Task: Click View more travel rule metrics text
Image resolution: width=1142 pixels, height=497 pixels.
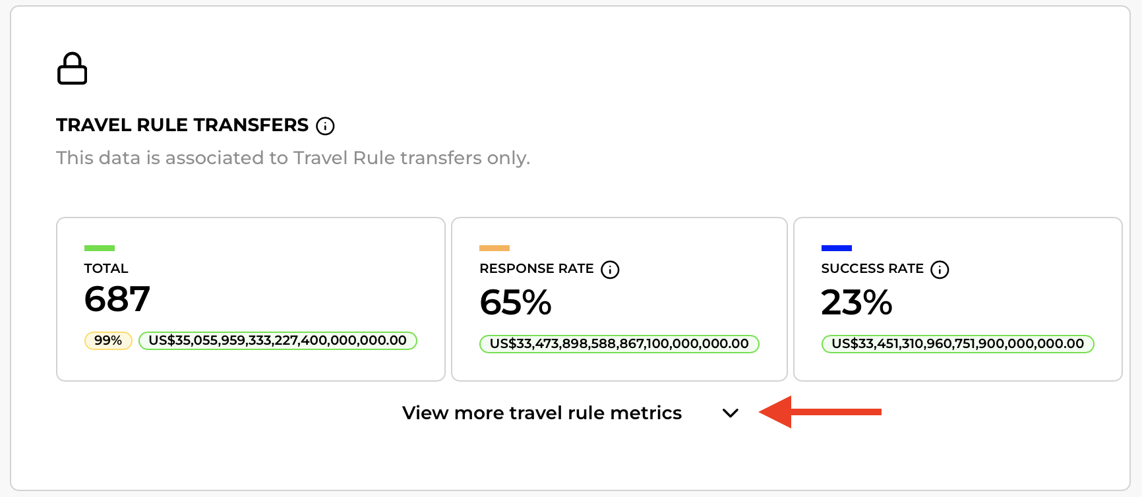Action: point(542,413)
